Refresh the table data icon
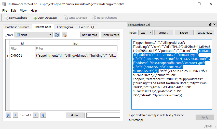The width and height of the screenshot is (217, 129). point(57,35)
